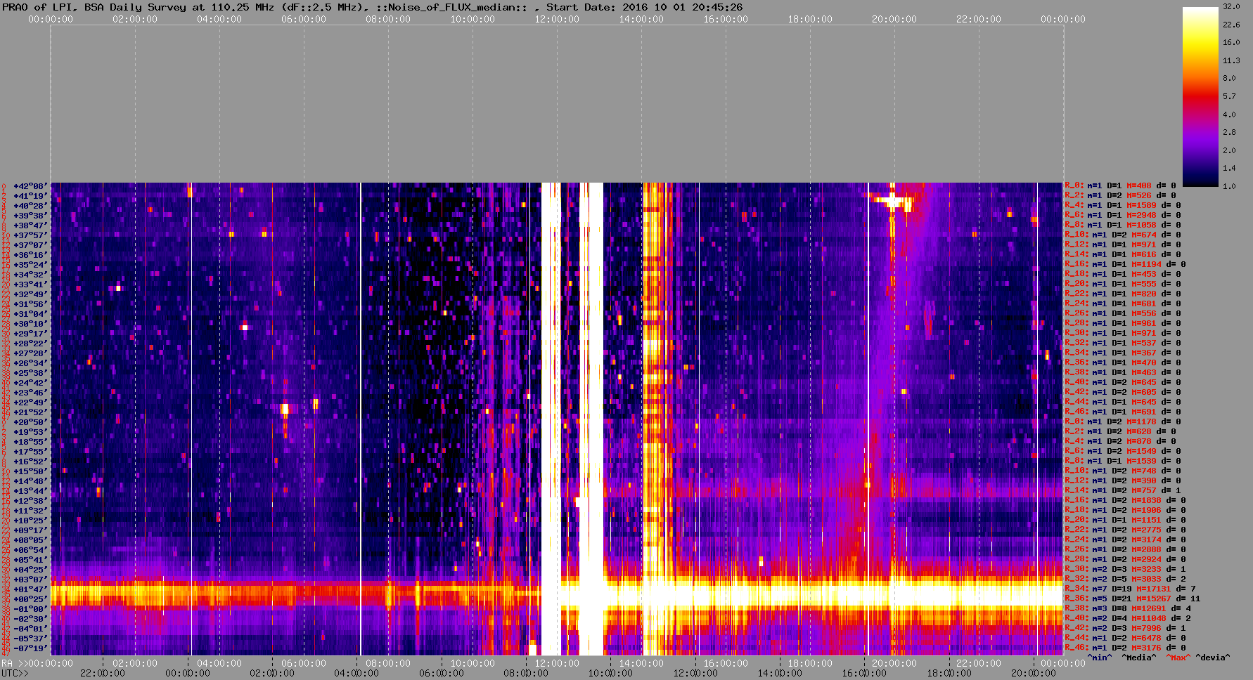This screenshot has height=680, width=1253.
Task: Click the 22:00:00 label on the UTC axis row
Action: coord(103,673)
